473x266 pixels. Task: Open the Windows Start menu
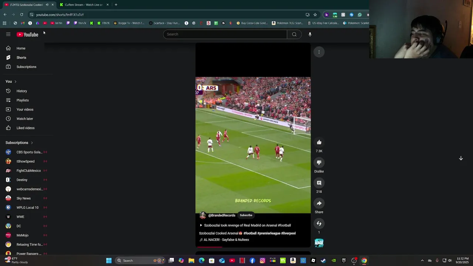pyautogui.click(x=109, y=260)
